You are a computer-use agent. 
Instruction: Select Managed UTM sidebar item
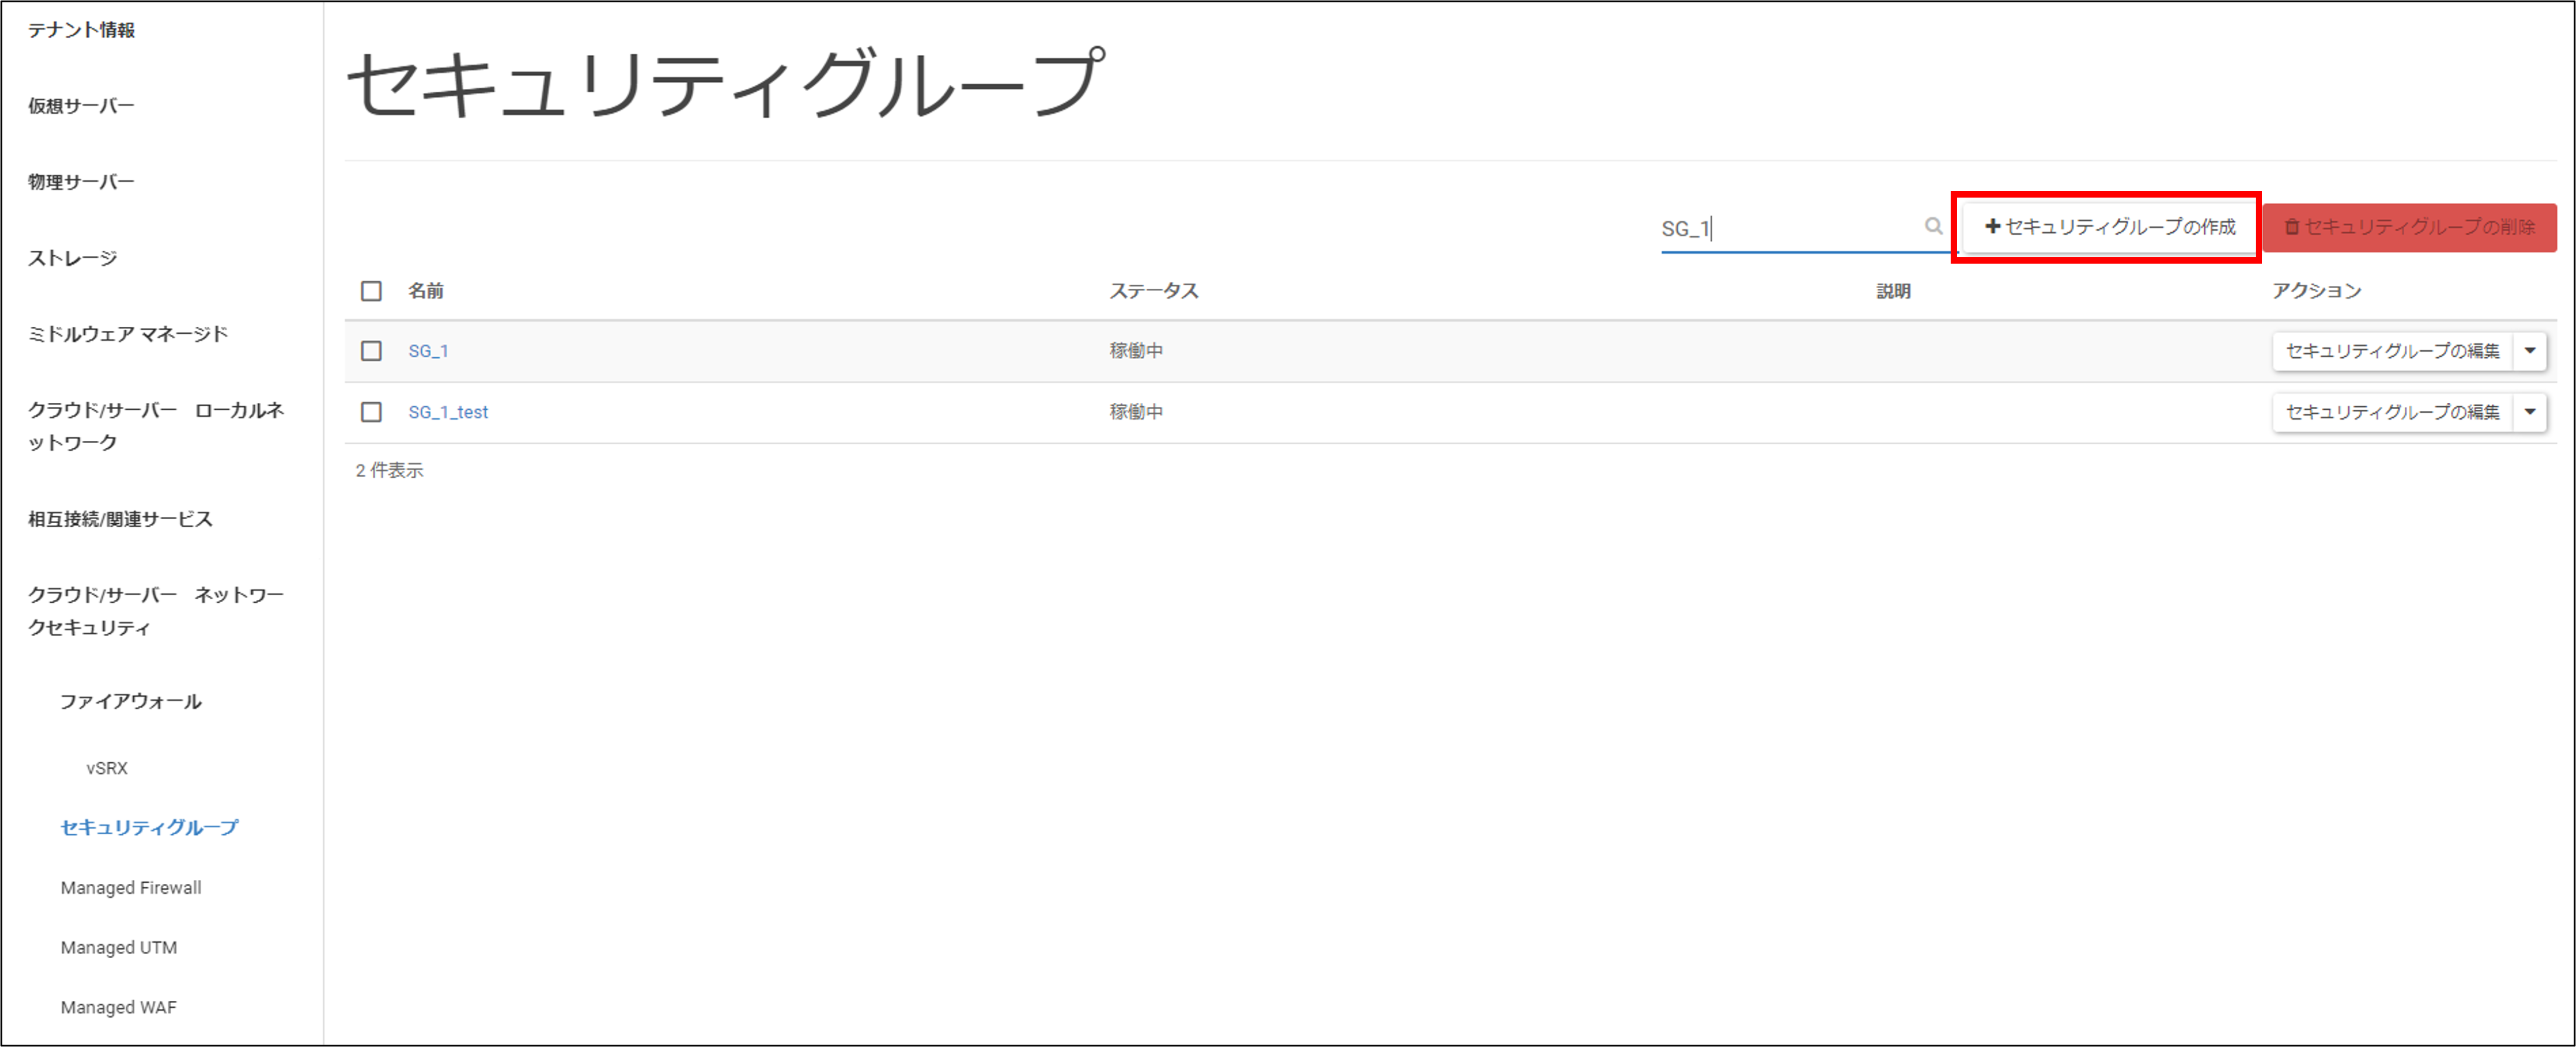point(119,948)
